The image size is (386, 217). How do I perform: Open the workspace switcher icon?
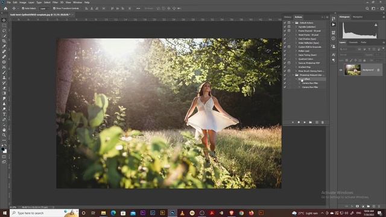coord(373,8)
